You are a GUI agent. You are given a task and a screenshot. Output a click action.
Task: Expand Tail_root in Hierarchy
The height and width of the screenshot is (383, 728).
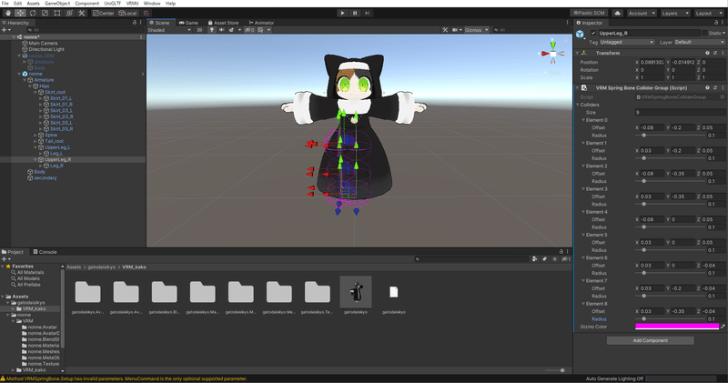[x=35, y=141]
